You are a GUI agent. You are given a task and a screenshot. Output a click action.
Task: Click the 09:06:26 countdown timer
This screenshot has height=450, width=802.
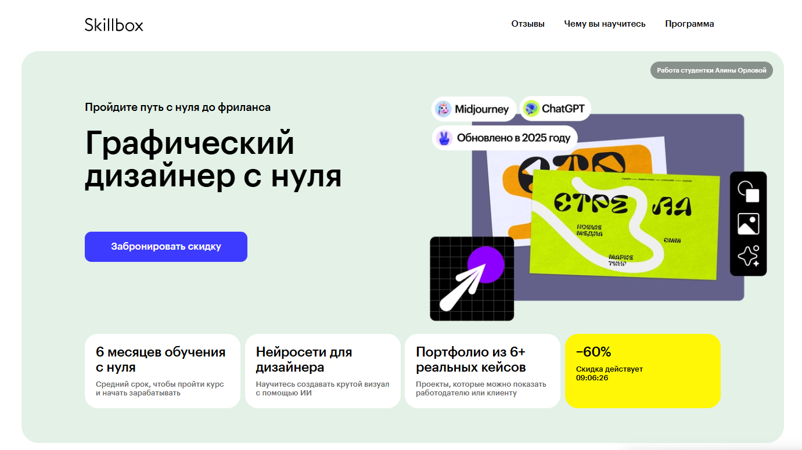592,378
